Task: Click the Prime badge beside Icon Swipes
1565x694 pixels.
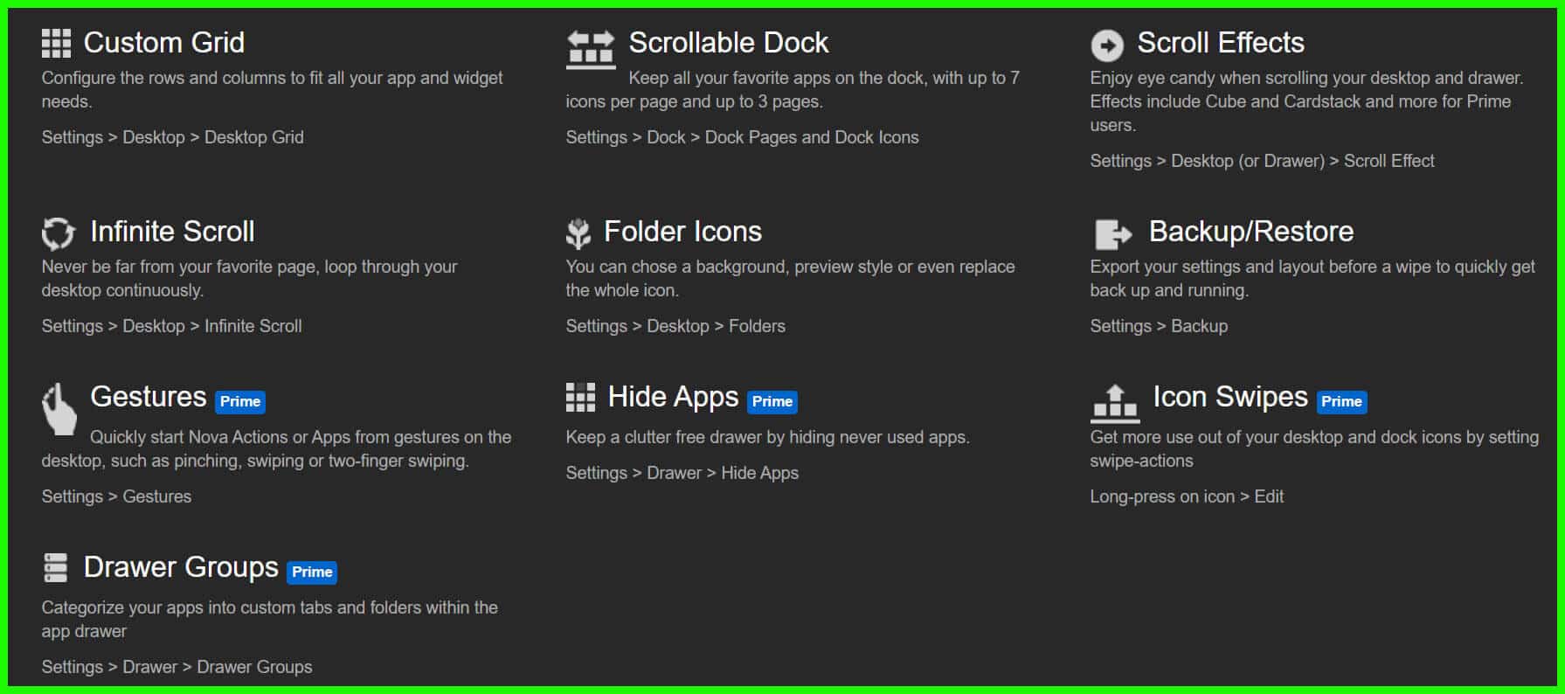Action: point(1341,401)
